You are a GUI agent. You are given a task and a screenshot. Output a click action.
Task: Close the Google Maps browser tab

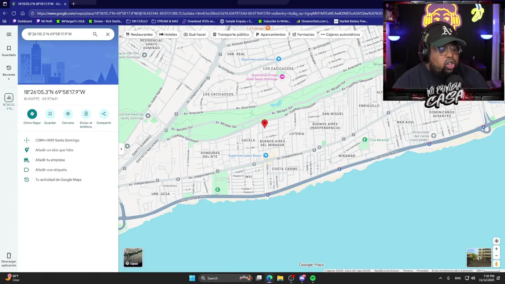coord(65,4)
